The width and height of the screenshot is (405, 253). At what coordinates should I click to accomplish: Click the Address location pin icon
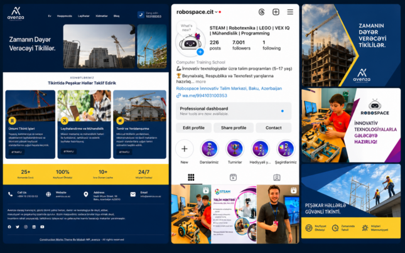pyautogui.click(x=86, y=195)
